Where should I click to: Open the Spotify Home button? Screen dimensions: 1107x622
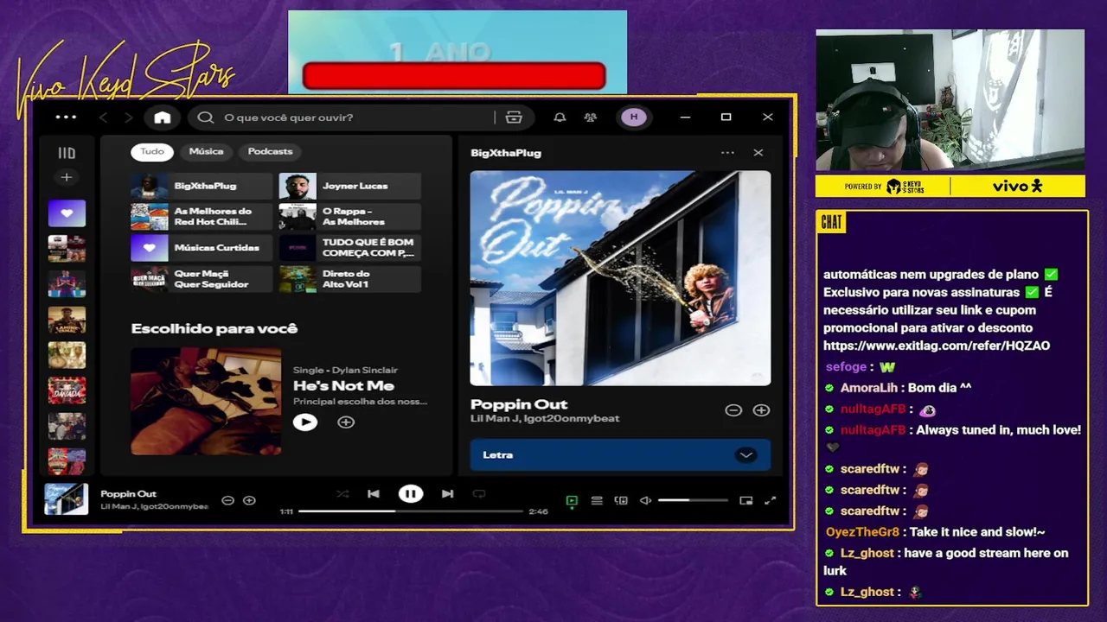pyautogui.click(x=163, y=117)
